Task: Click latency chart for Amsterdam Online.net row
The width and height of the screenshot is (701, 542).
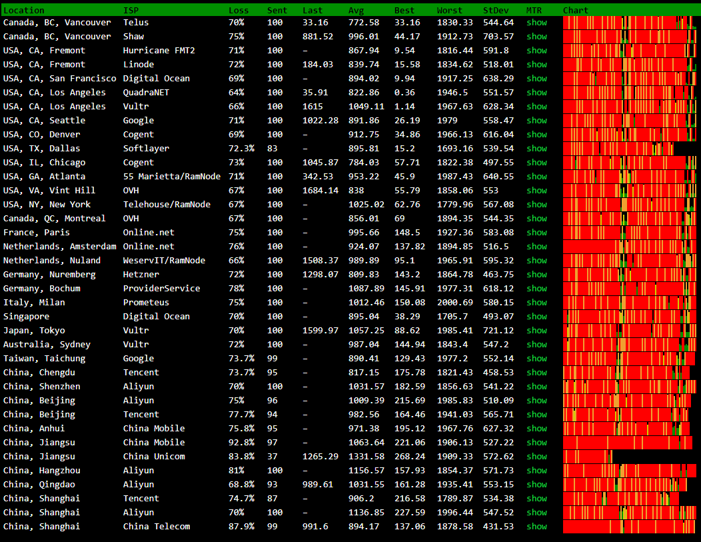Action: click(x=630, y=247)
